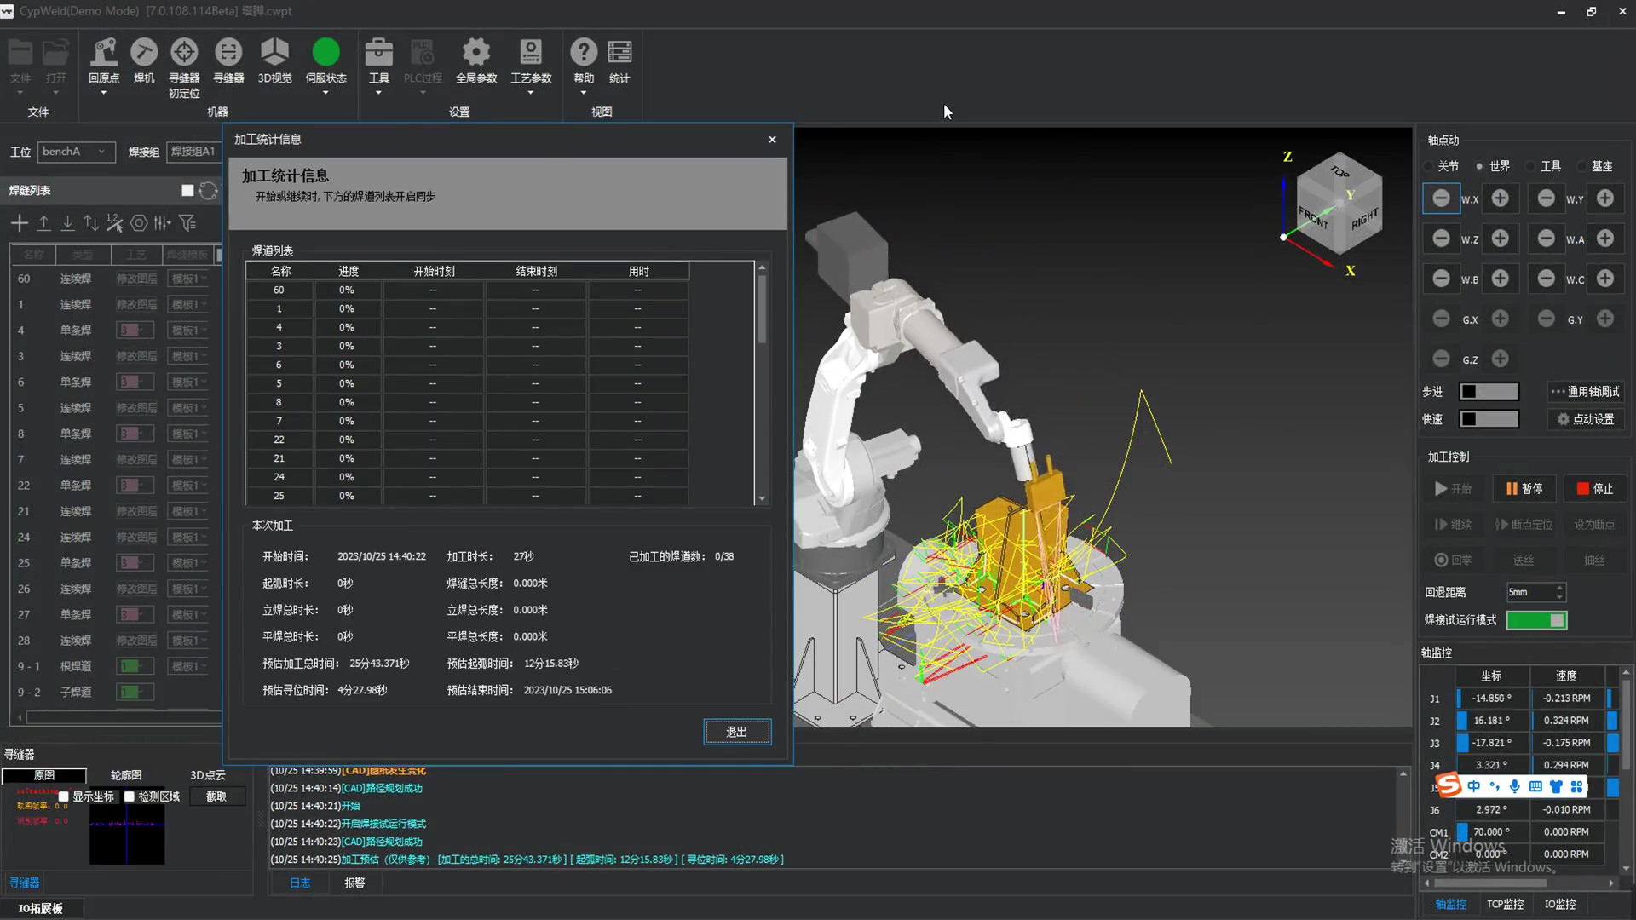The image size is (1636, 920).
Task: Open the 焊接组A1 dropdown
Action: click(193, 152)
